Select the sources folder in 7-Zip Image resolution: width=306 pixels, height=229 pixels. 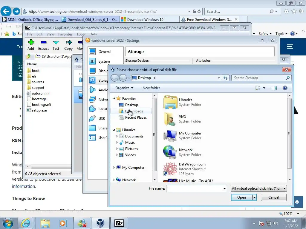(x=36, y=82)
